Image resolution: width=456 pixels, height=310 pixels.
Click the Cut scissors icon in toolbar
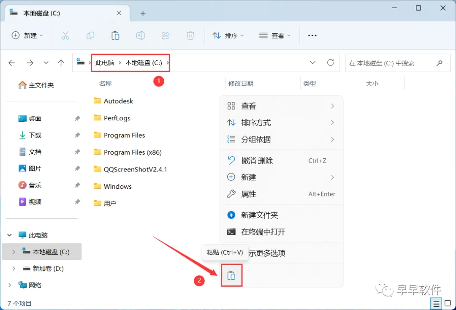point(65,36)
